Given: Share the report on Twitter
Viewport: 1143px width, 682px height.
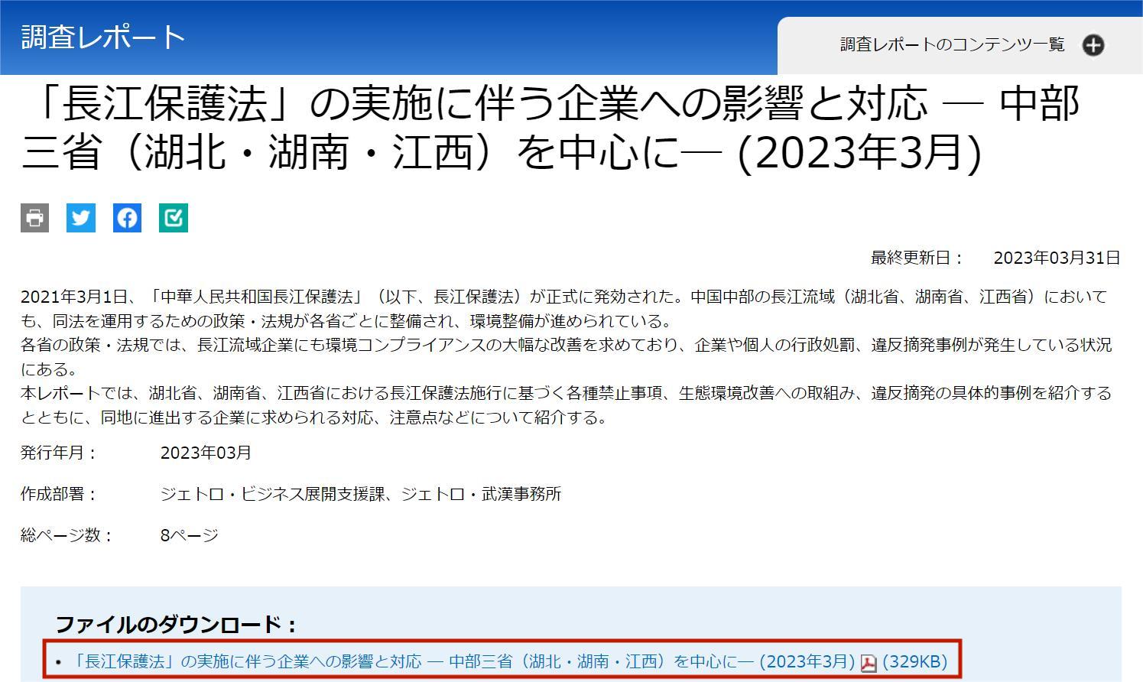Looking at the screenshot, I should (81, 218).
